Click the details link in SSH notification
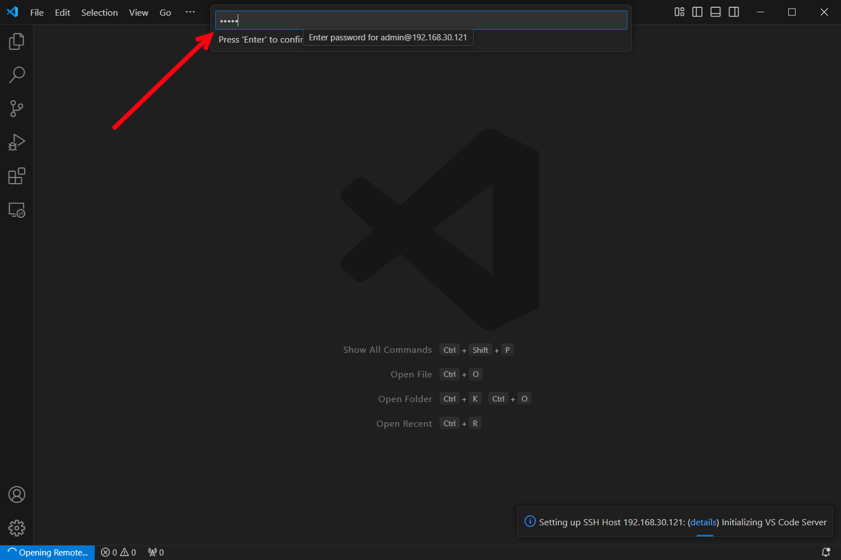Screen dimensions: 841x560 click(703, 522)
